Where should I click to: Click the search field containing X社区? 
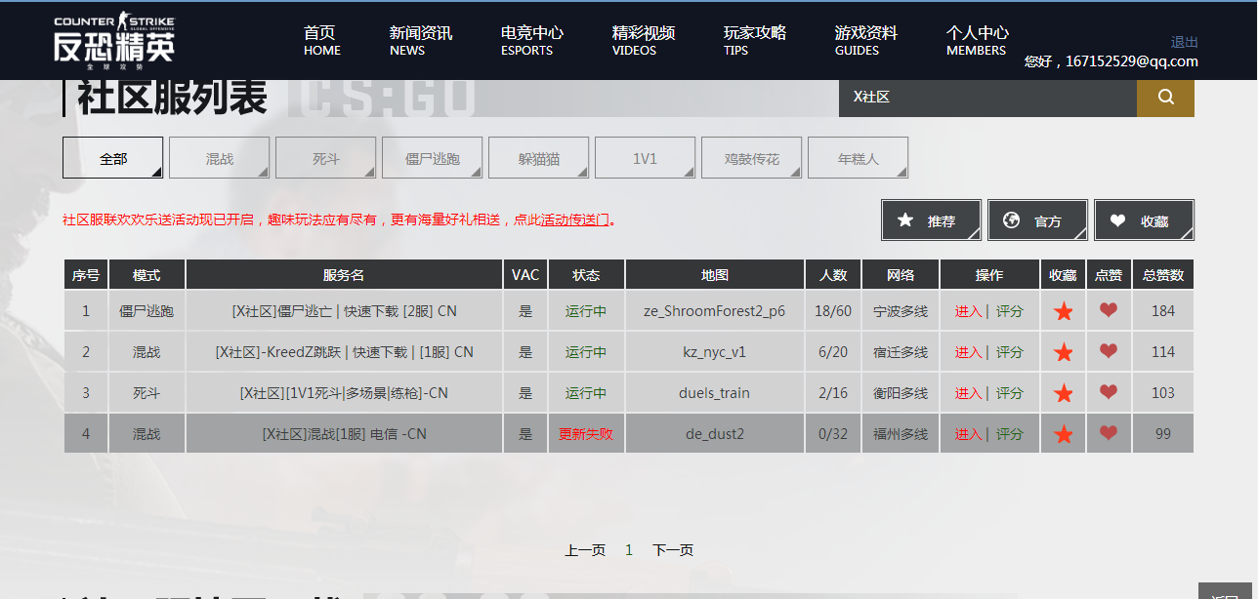[x=986, y=97]
